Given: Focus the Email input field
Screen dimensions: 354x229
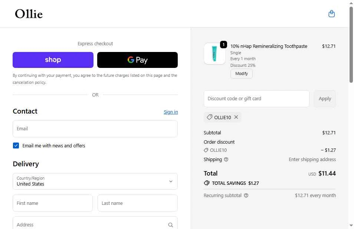Looking at the screenshot, I should 95,129.
